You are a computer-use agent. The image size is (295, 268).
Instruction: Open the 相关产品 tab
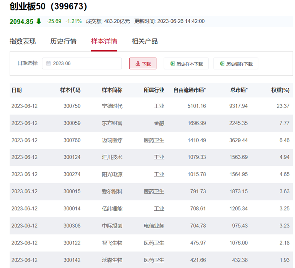[x=145, y=41]
